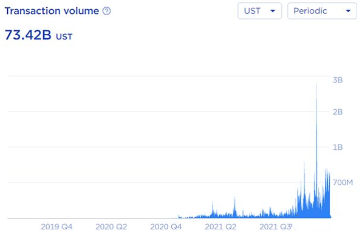Image resolution: width=359 pixels, height=233 pixels.
Task: Click the 2021 Q3 axis label
Action: (275, 226)
